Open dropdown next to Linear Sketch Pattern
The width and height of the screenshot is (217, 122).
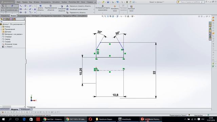pos(94,9)
